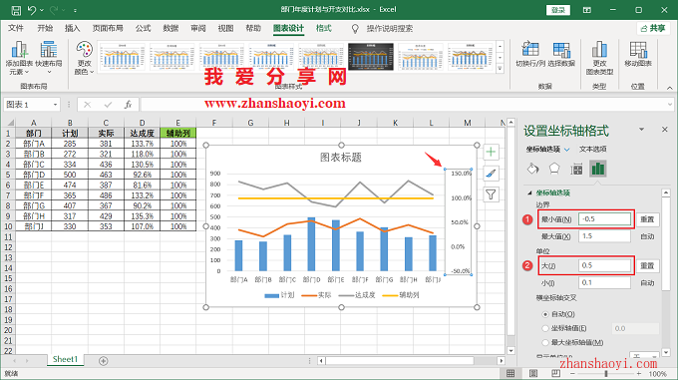Open the Select Data dialog

pos(561,54)
